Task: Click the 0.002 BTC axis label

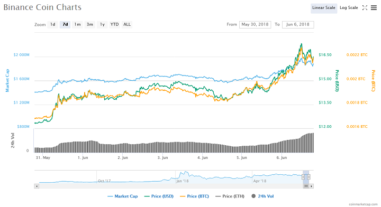Action: [356, 79]
